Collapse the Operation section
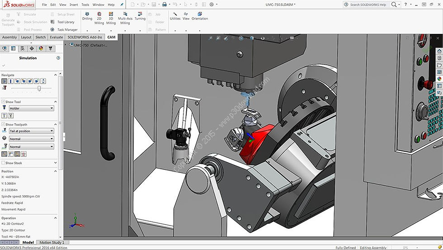This screenshot has height=250, width=443. 55,218
